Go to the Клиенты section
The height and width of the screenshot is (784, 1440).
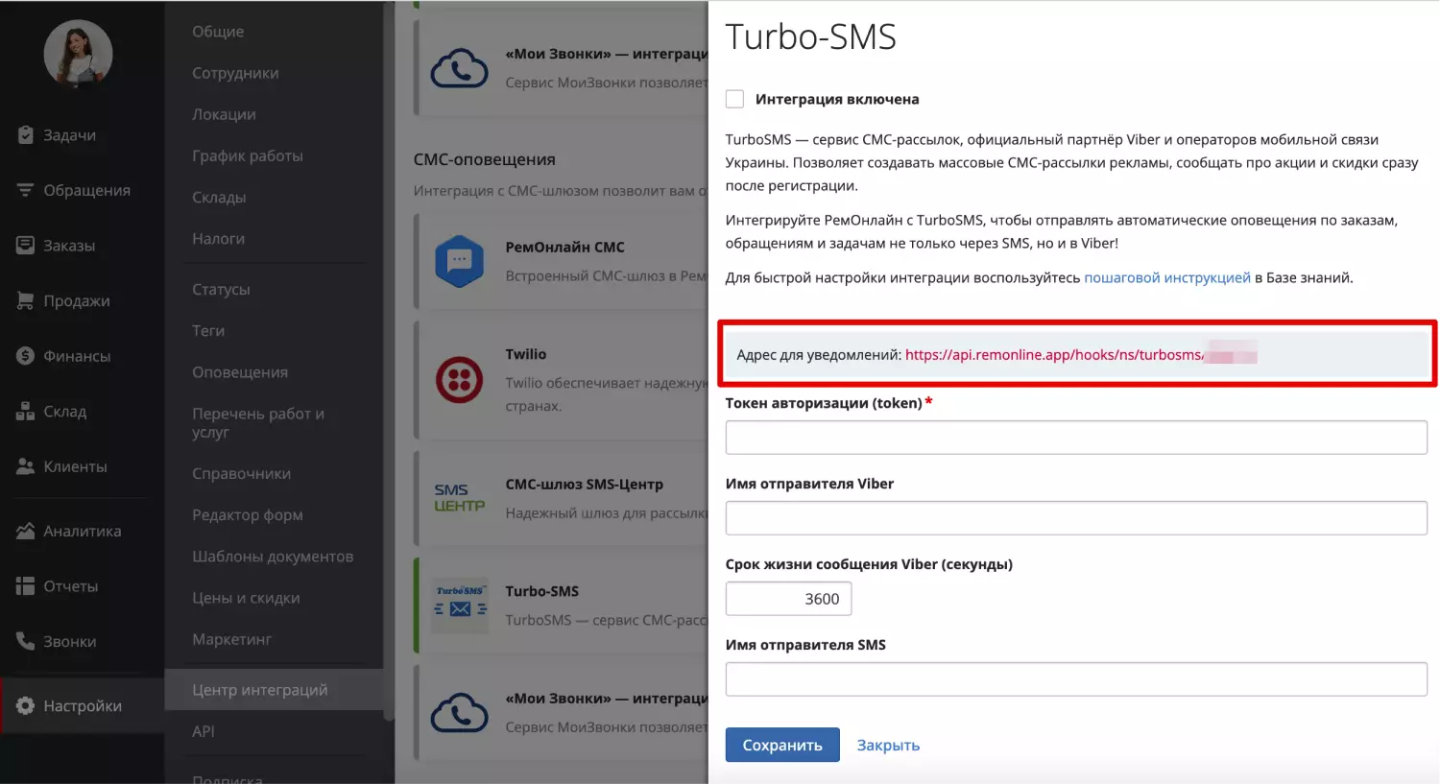pos(75,466)
